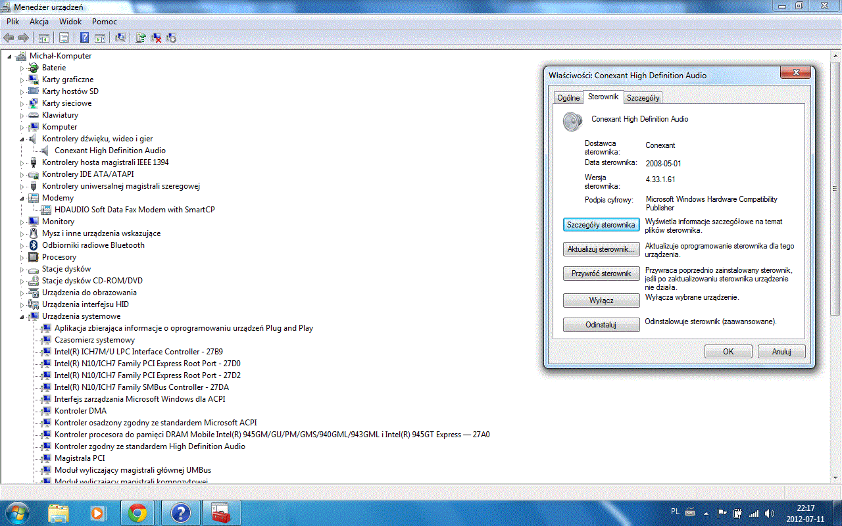Toggle the console tree toolbar icon

[44, 38]
